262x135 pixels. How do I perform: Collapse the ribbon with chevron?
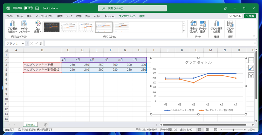[x=254, y=36]
